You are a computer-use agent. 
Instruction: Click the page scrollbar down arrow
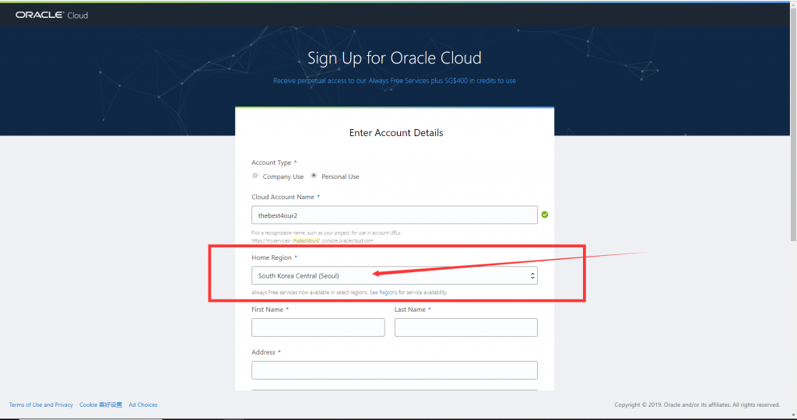[792, 415]
